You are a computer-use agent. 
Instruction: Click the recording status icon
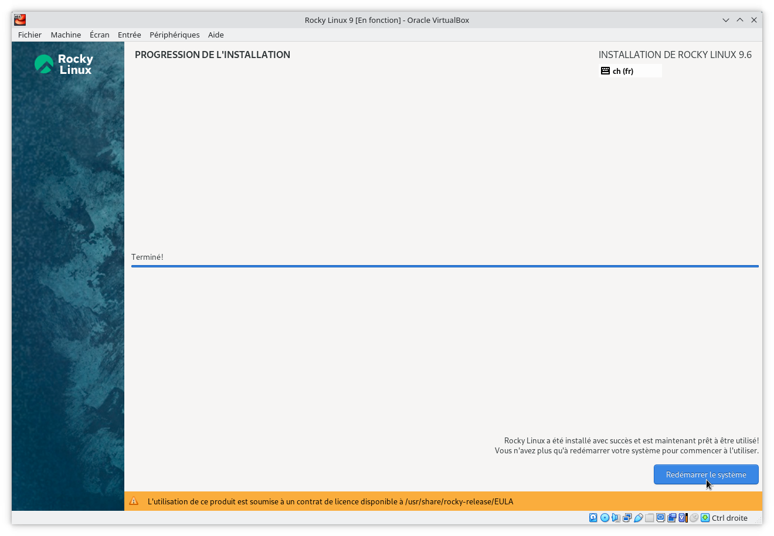coord(671,518)
